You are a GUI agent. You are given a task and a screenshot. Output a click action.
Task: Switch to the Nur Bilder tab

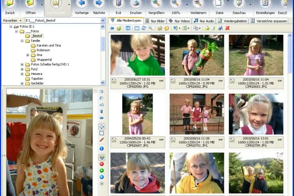click(x=155, y=21)
